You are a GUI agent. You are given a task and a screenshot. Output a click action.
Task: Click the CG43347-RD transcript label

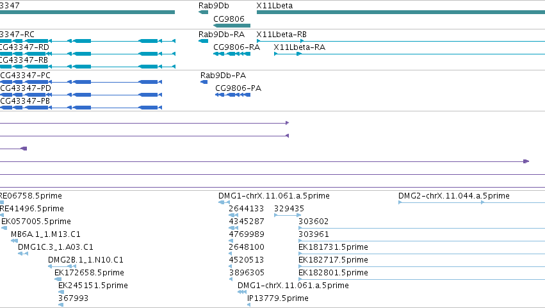pos(24,47)
